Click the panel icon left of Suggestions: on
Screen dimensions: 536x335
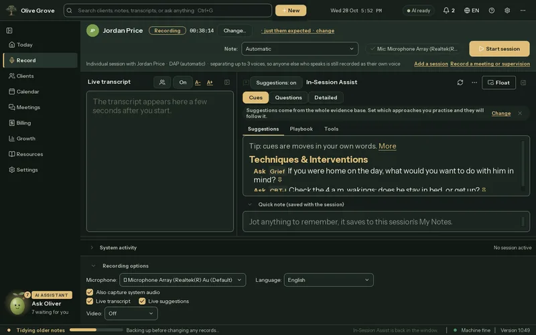pyautogui.click(x=246, y=82)
